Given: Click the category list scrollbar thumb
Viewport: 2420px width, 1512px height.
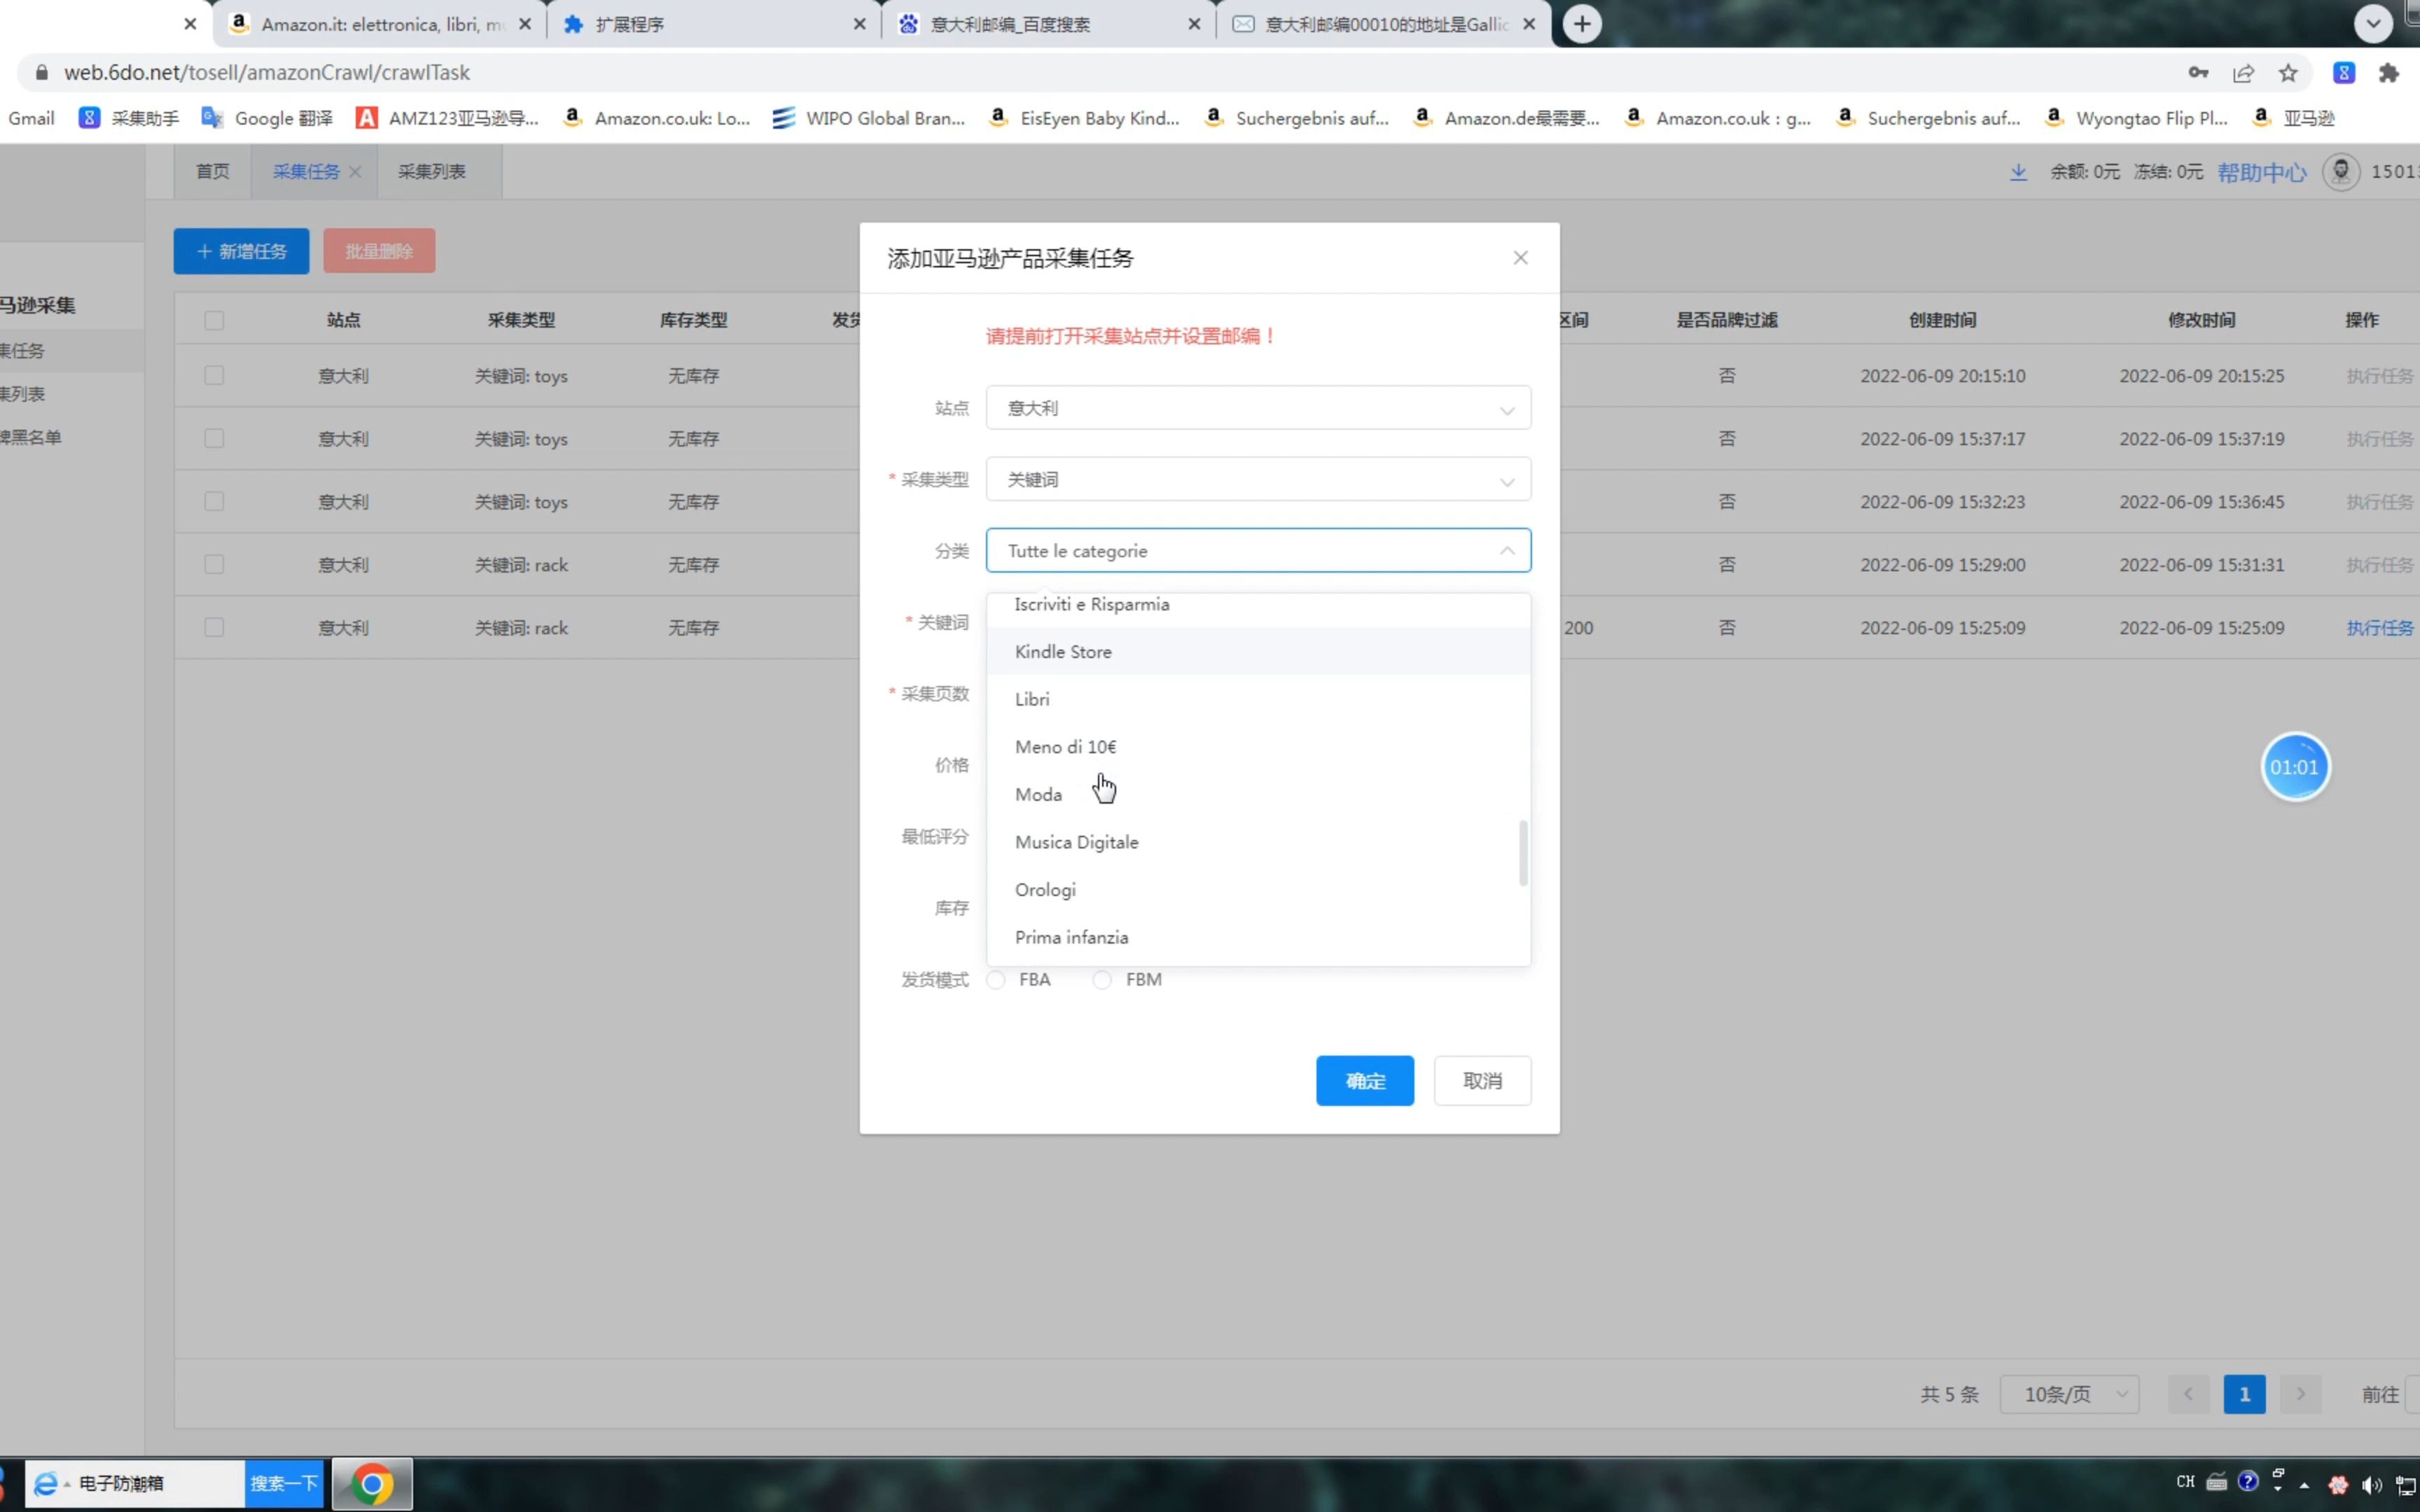Looking at the screenshot, I should tap(1523, 853).
